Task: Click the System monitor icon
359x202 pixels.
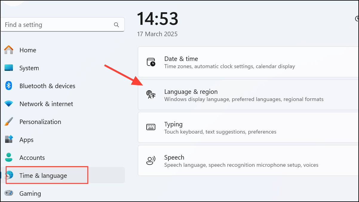Action: pos(9,68)
